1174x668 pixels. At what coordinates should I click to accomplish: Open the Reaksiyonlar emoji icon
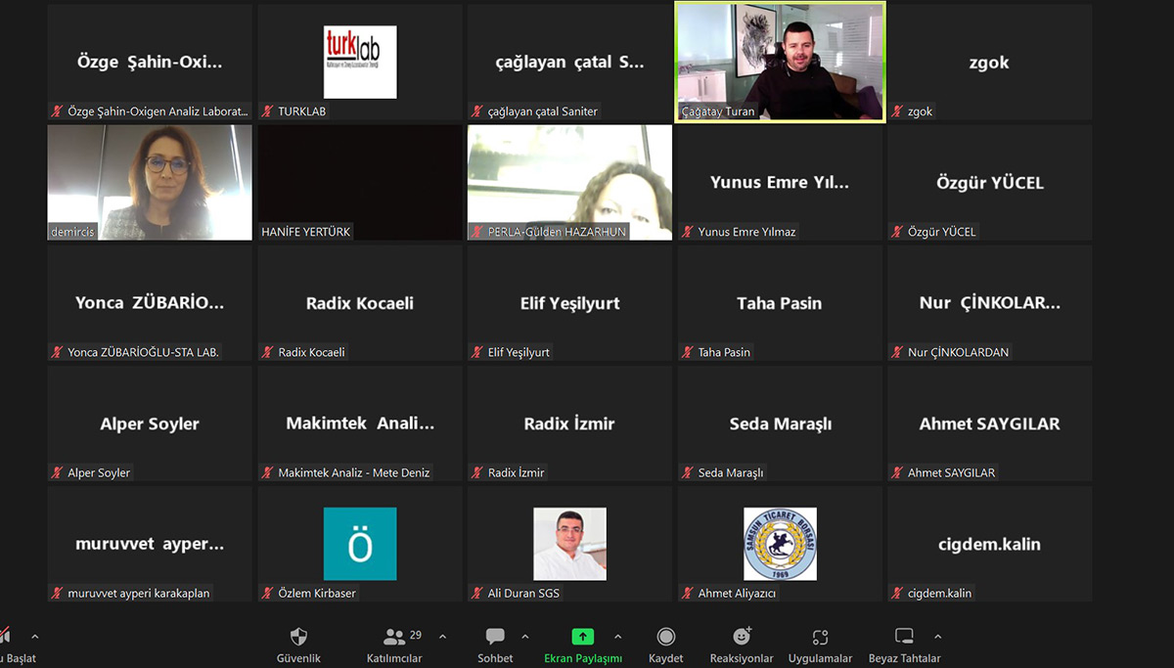742,638
